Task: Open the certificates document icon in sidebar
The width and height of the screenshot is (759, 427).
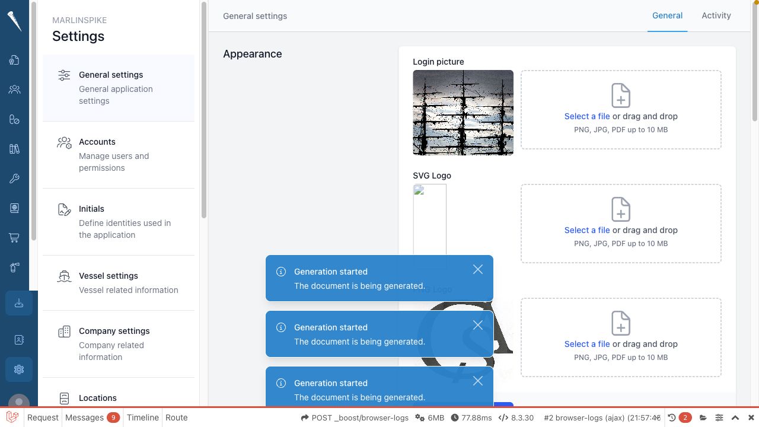Action: (x=14, y=60)
